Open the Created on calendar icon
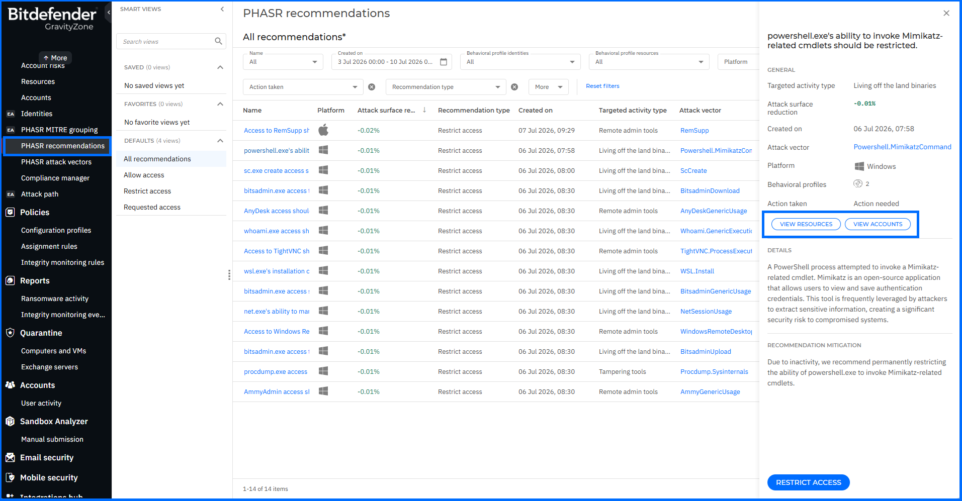 click(444, 62)
